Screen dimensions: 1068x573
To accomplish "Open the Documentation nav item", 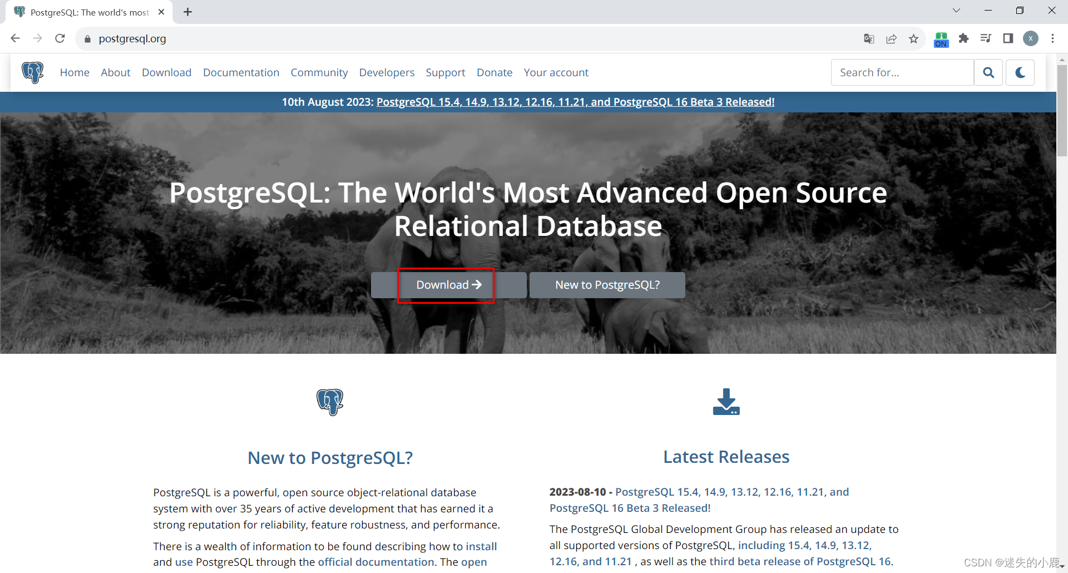I will (x=241, y=72).
